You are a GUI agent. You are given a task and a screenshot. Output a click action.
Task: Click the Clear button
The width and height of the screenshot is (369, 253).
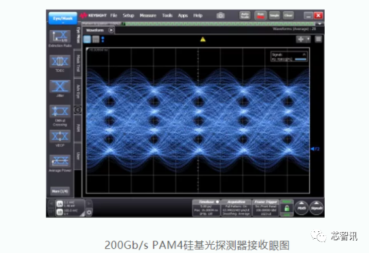[x=288, y=16]
